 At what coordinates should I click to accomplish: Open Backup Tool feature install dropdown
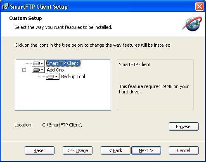point(53,76)
